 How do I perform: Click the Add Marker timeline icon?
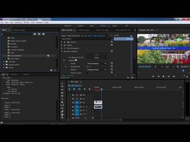pos(84,89)
